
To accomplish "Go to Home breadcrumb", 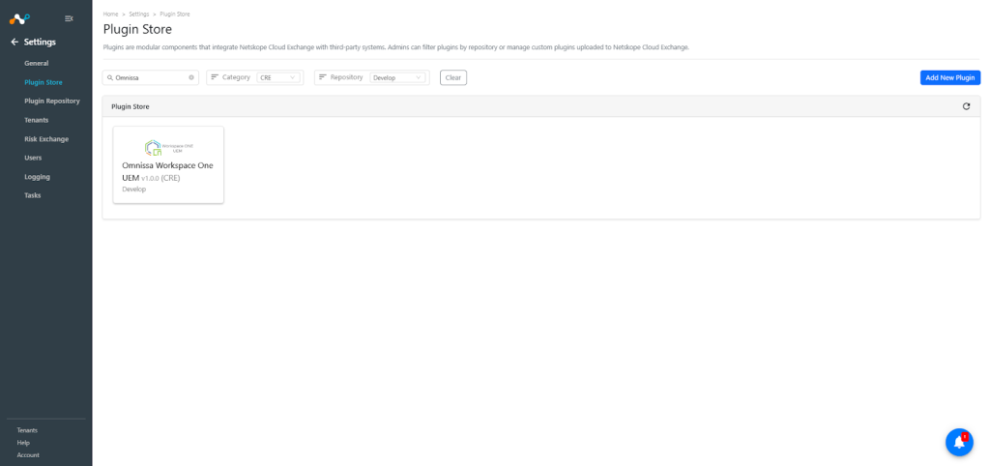I will coord(110,14).
